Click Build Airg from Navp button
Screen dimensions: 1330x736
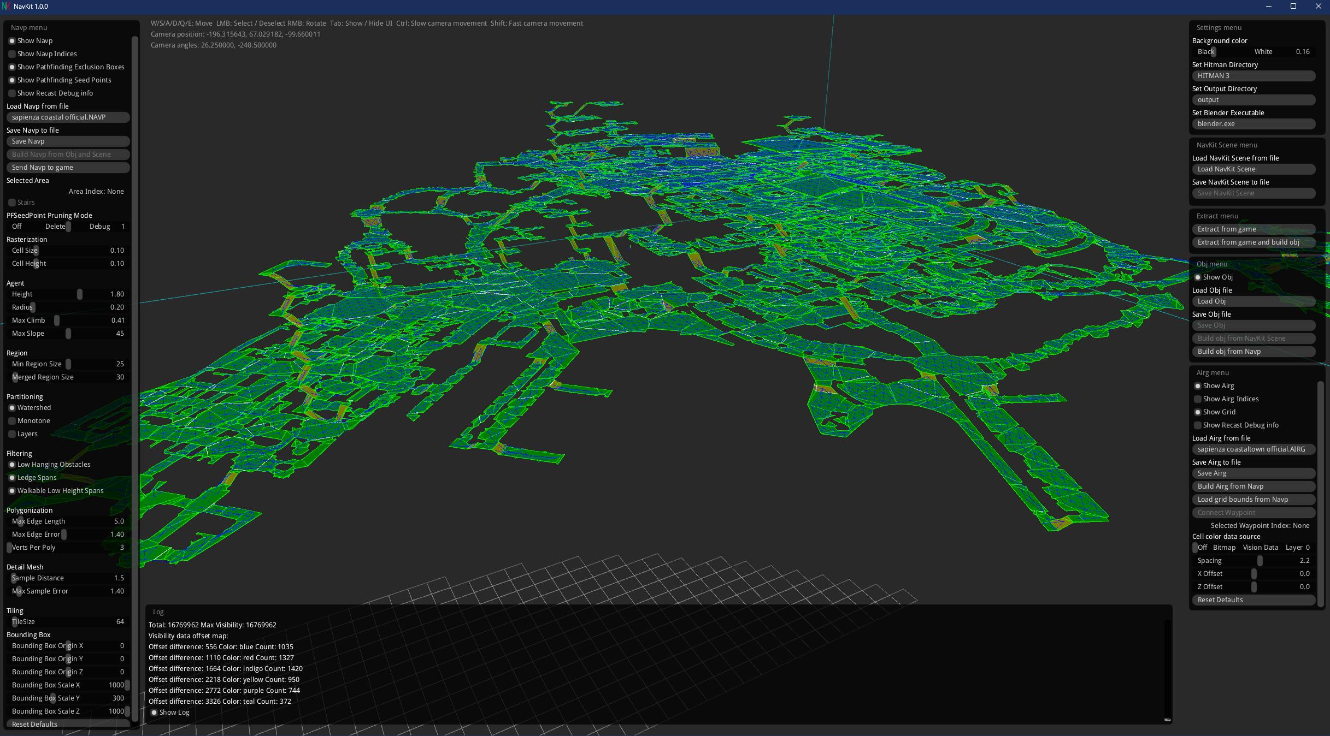coord(1254,486)
